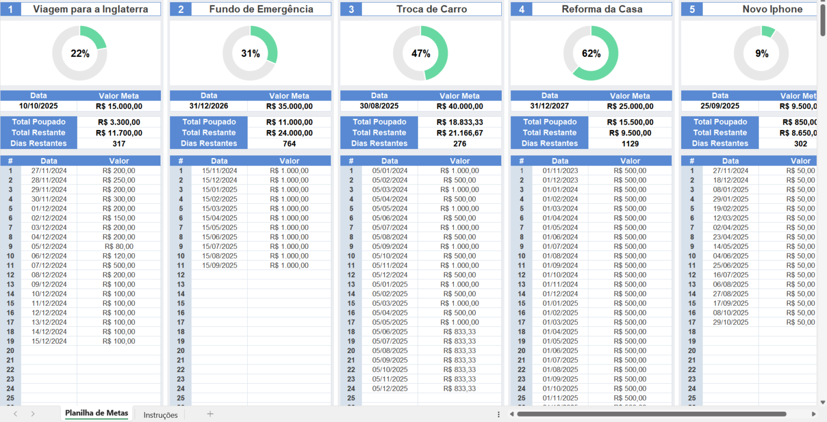Click the R$ 80,00 value in row 9
Viewport: 827px width, 422px height.
coord(120,247)
